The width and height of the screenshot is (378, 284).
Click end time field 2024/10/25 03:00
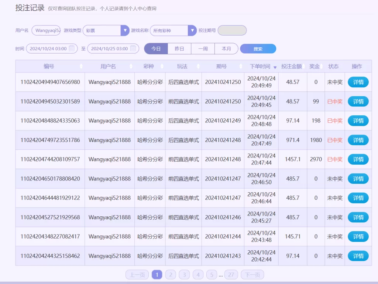[113, 48]
